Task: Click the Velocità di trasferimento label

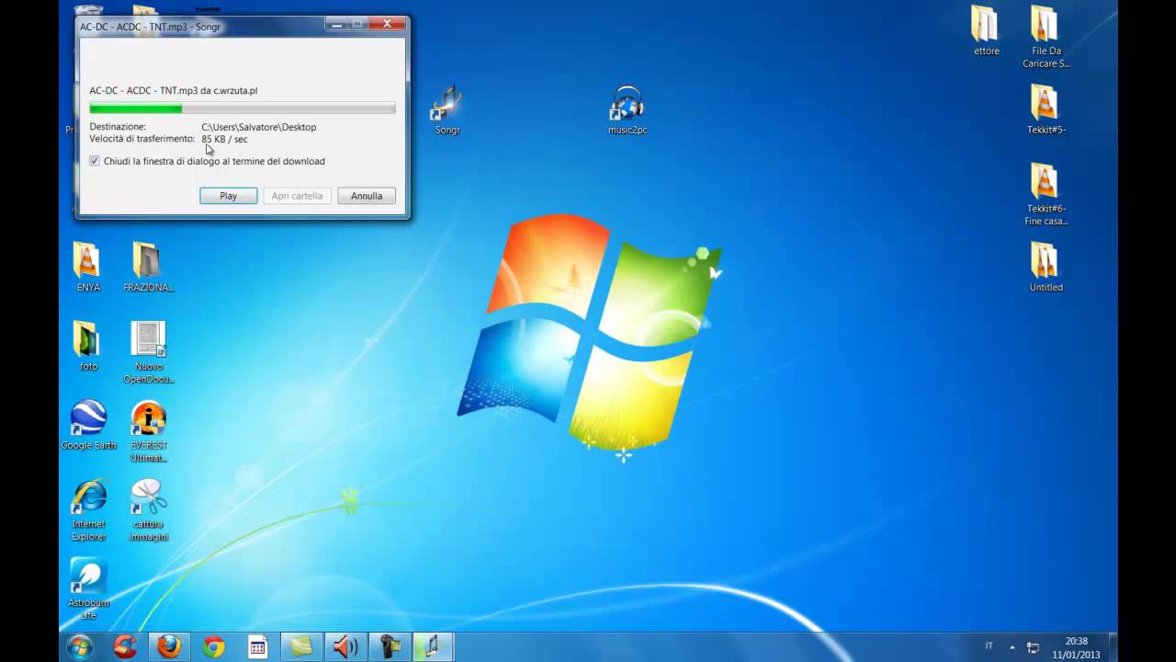Action: coord(142,139)
